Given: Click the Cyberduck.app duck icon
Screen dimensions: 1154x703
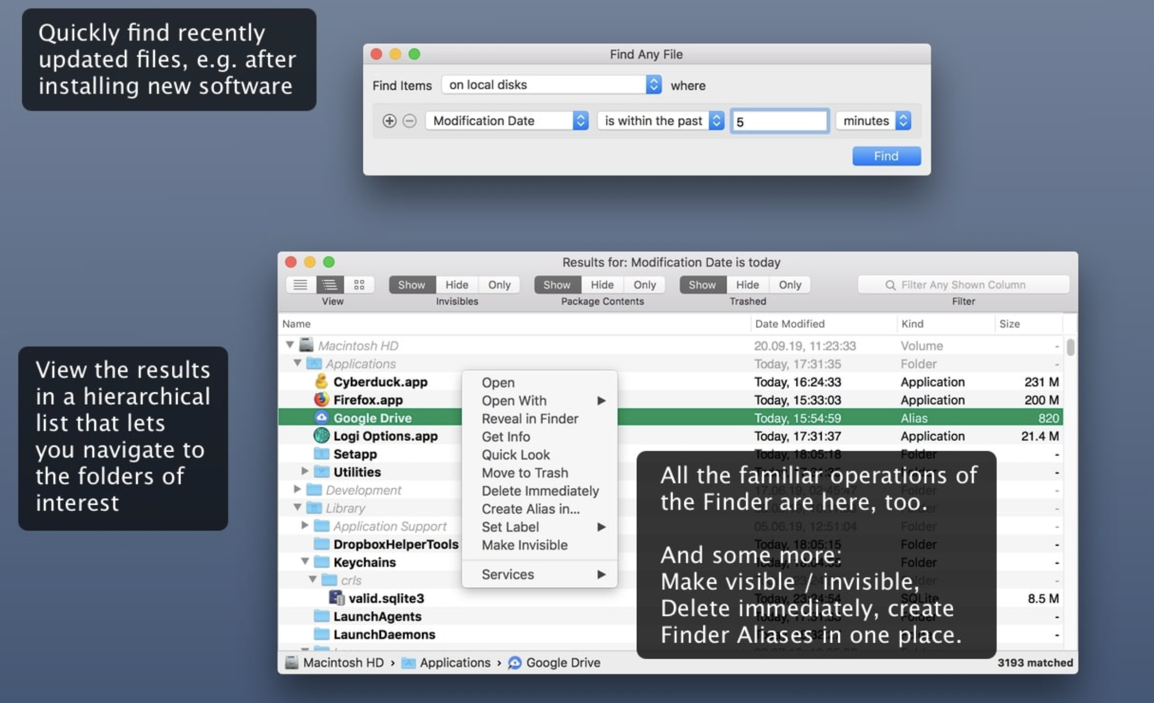Looking at the screenshot, I should (321, 382).
